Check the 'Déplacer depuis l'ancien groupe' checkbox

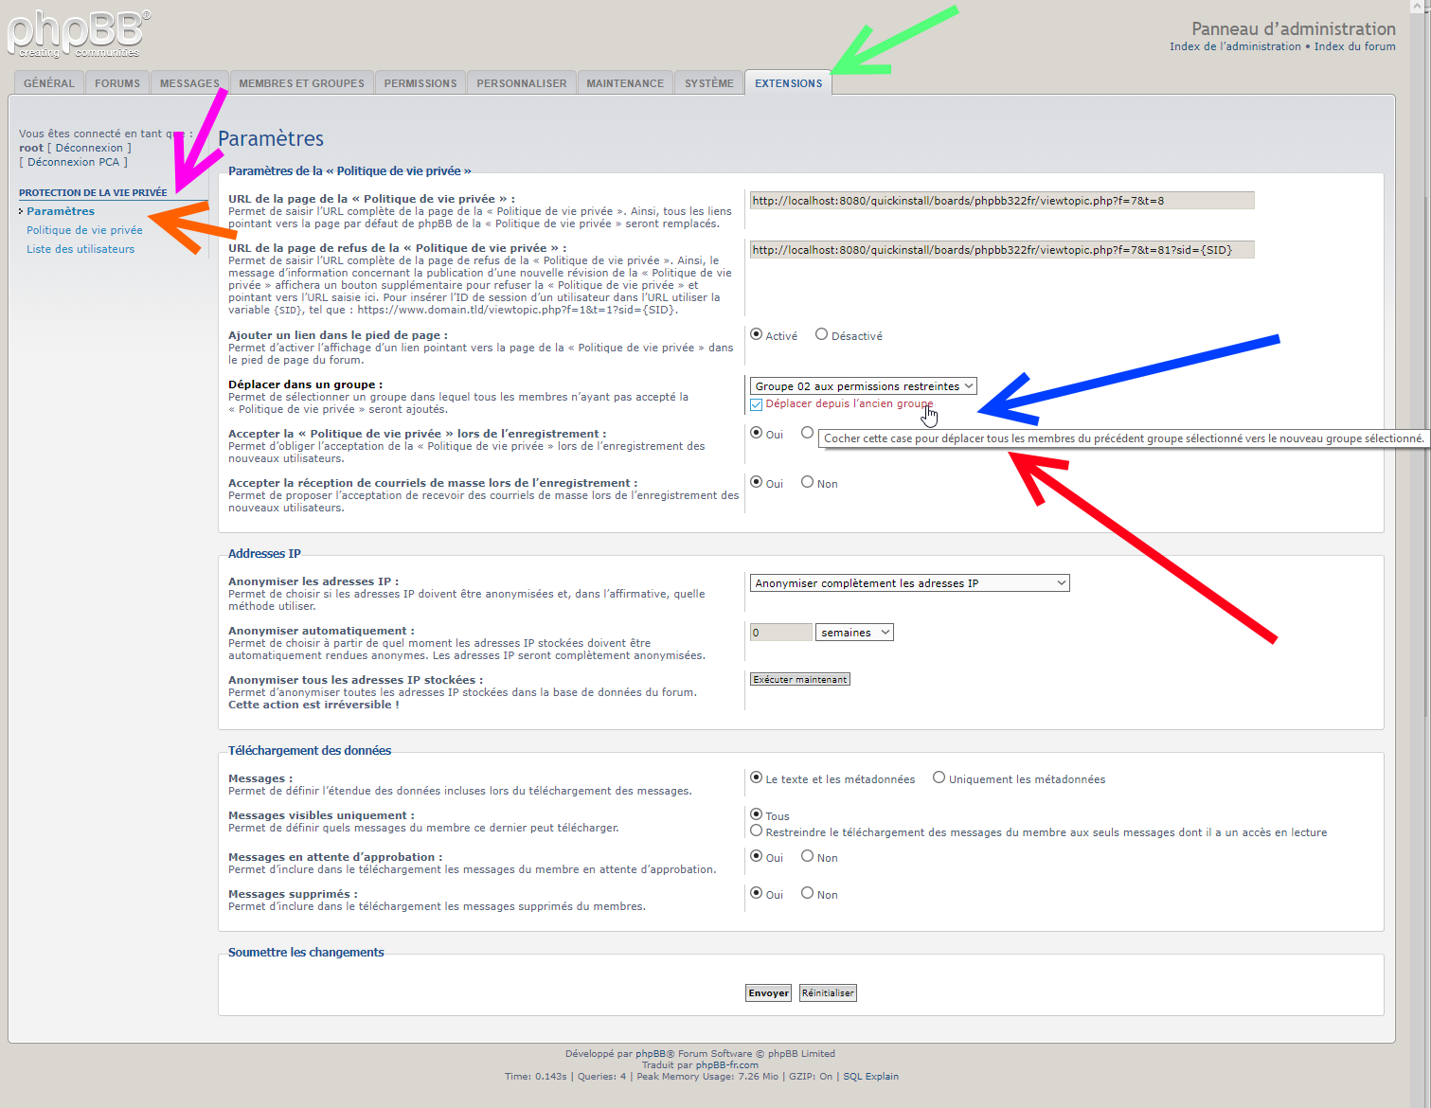[757, 404]
